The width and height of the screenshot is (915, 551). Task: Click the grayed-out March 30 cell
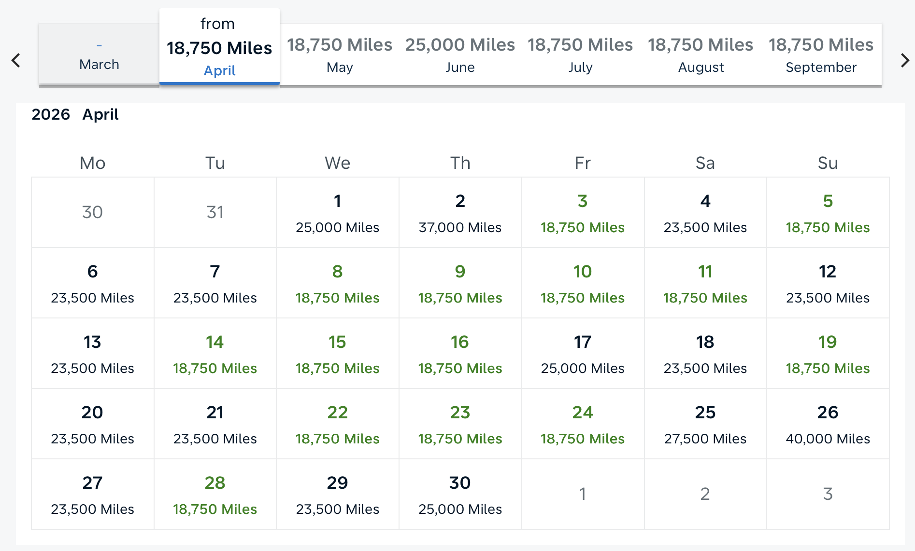92,213
